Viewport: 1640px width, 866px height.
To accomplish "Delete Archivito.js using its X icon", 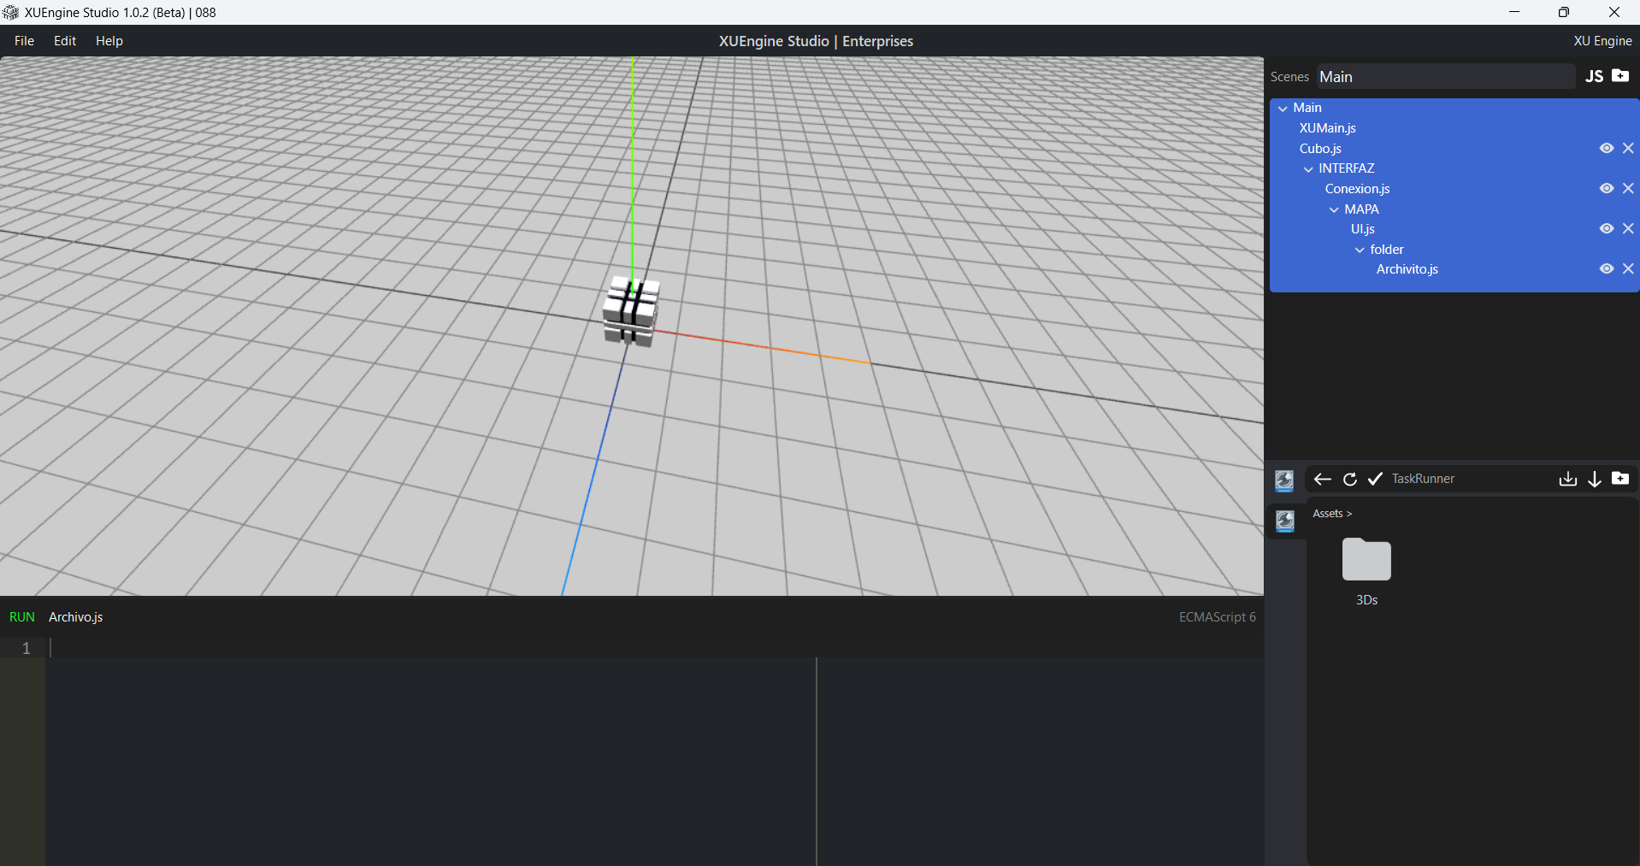I will pos(1628,268).
